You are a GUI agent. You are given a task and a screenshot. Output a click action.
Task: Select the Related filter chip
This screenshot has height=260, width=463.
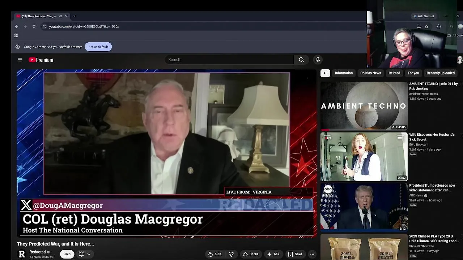click(394, 73)
